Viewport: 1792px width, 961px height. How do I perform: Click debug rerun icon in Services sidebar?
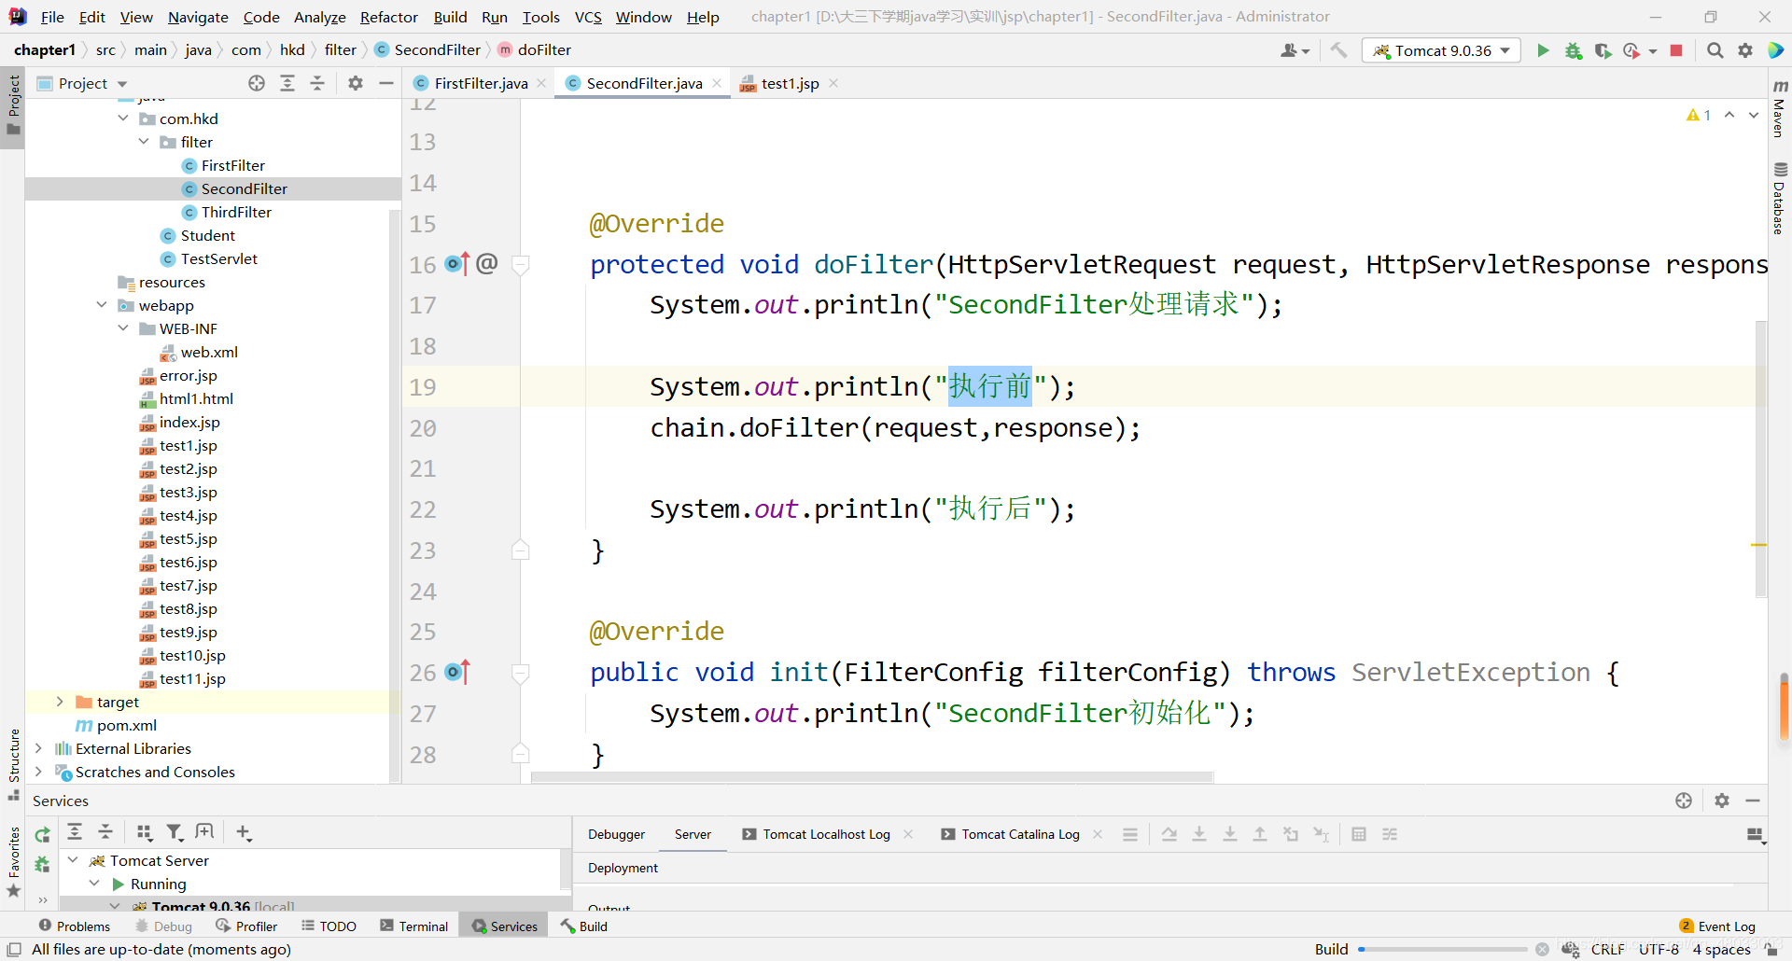pos(42,865)
